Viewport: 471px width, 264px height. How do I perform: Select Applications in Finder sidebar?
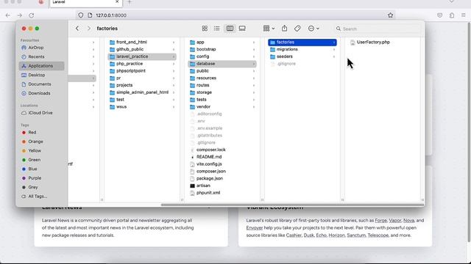(x=41, y=66)
